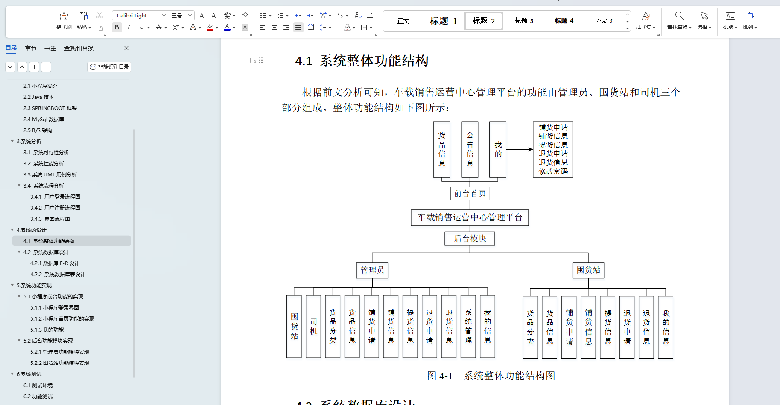Apply the 目录 3 style
Image resolution: width=780 pixels, height=405 pixels.
point(604,21)
